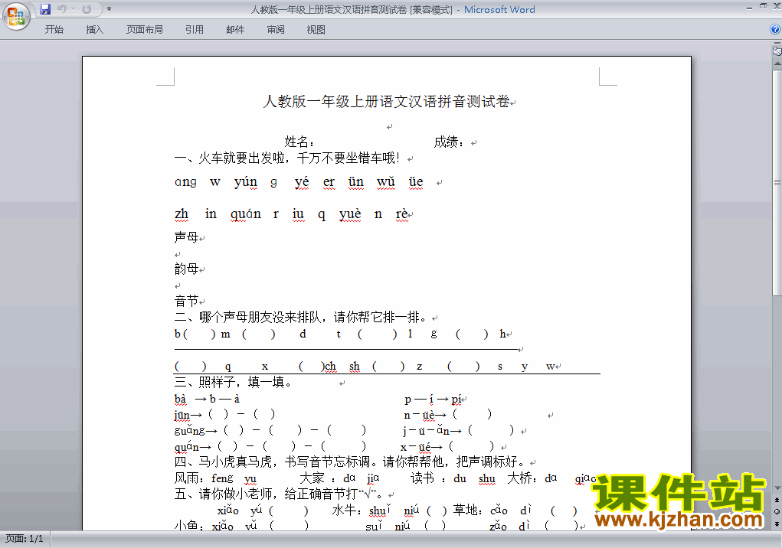
Task: Restore down the Word window
Action: point(763,6)
